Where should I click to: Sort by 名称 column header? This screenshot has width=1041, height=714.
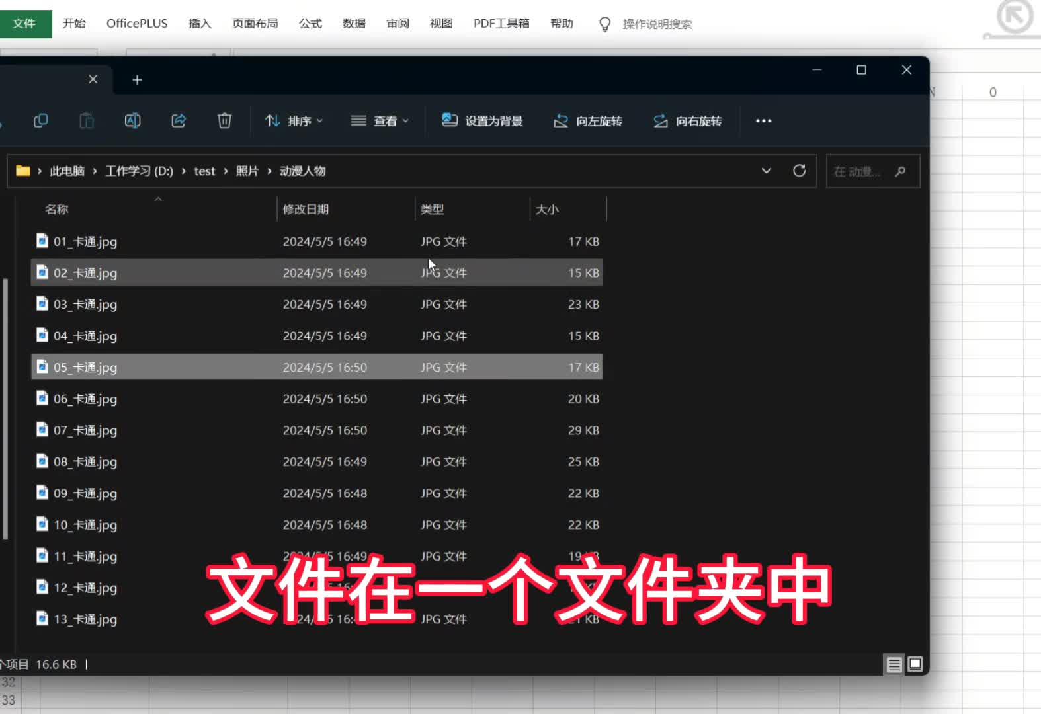tap(56, 210)
